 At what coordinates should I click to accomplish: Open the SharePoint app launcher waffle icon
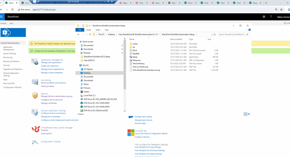(x=1, y=17)
